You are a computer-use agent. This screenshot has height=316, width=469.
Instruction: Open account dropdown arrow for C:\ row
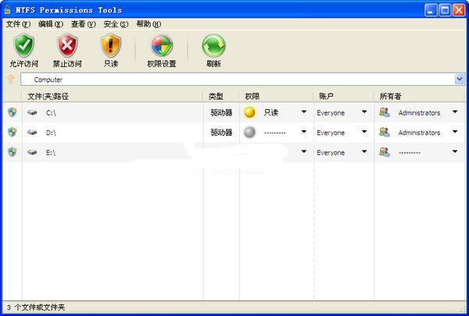[x=364, y=112]
